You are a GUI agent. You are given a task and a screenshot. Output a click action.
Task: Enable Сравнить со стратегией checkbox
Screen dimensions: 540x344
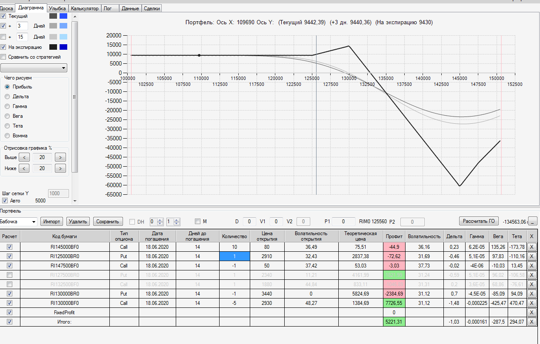(3, 57)
